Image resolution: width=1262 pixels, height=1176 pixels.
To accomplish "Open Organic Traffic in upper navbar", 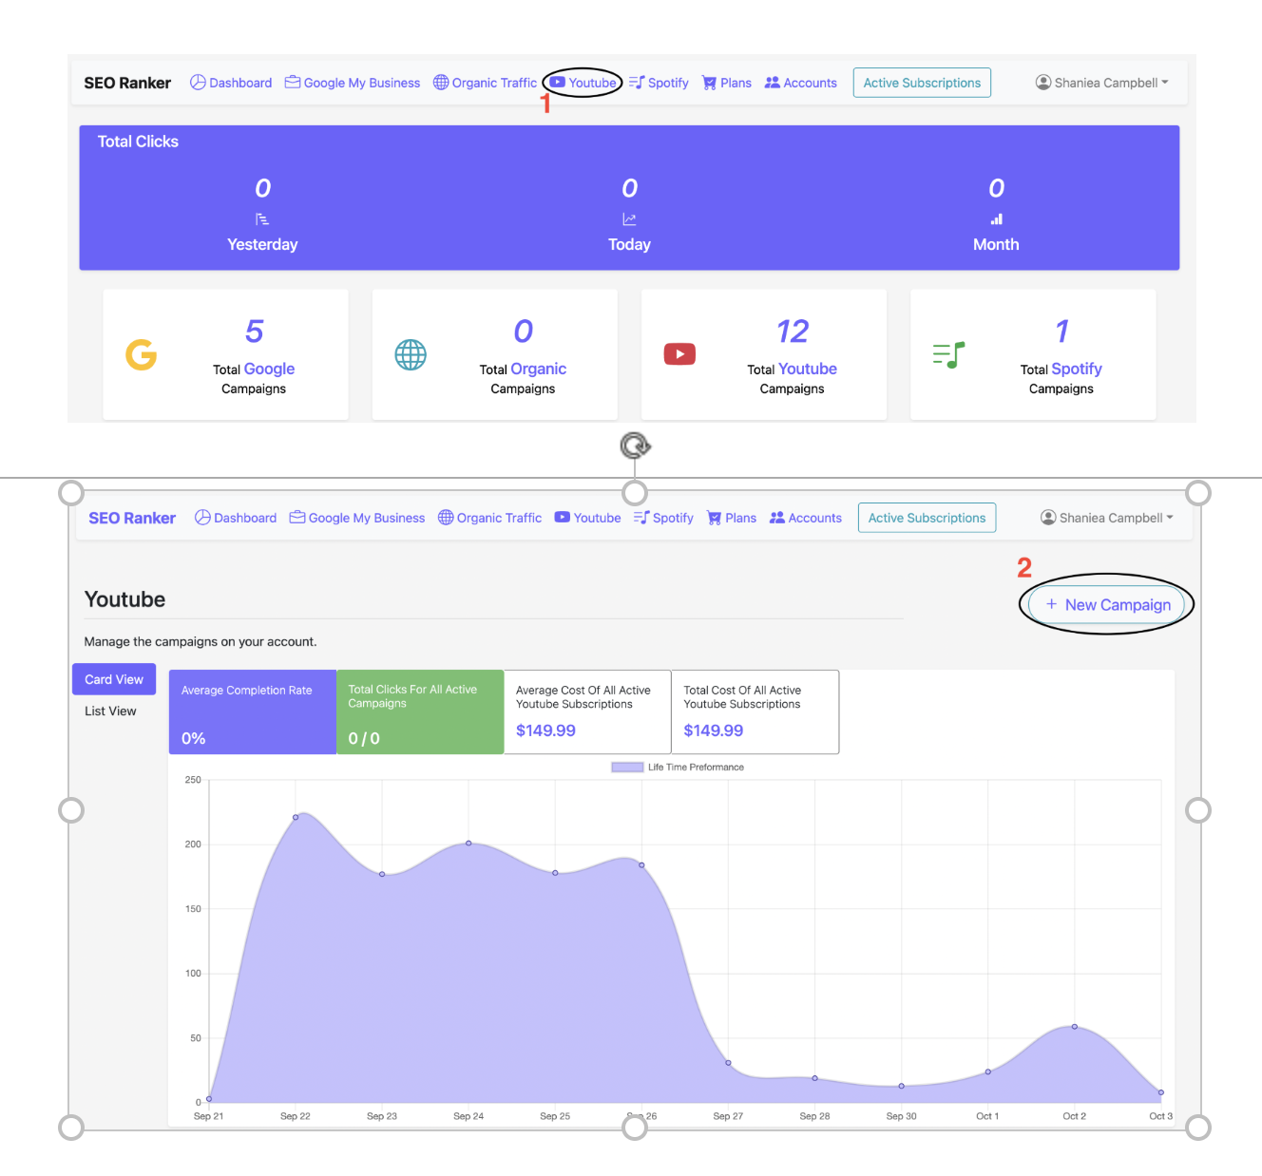I will [x=485, y=83].
